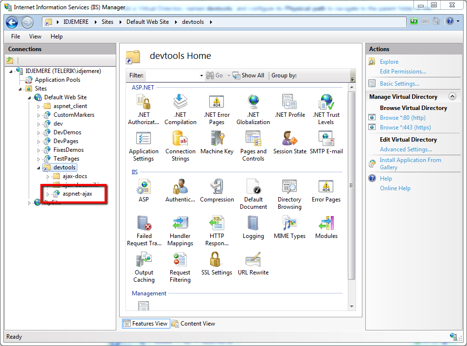Click Browse *:443 (https) link
The width and height of the screenshot is (467, 346).
pos(405,127)
